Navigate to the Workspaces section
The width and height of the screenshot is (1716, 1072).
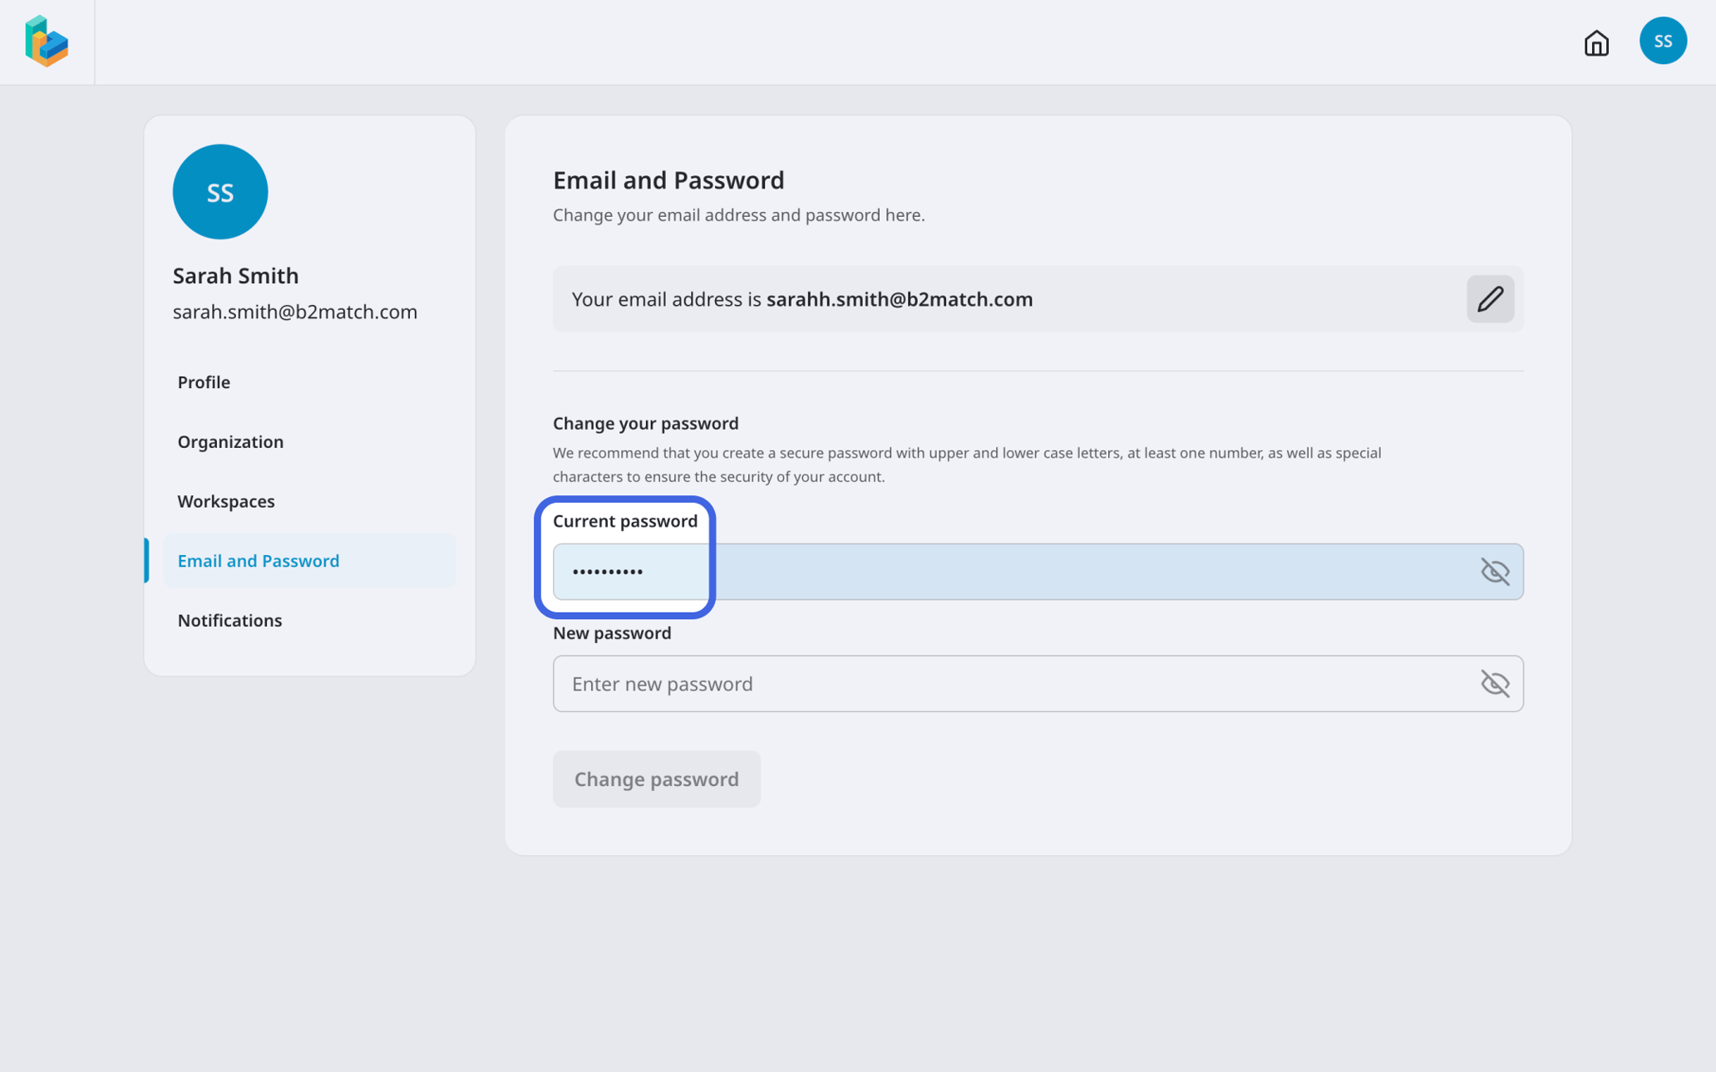pos(226,501)
